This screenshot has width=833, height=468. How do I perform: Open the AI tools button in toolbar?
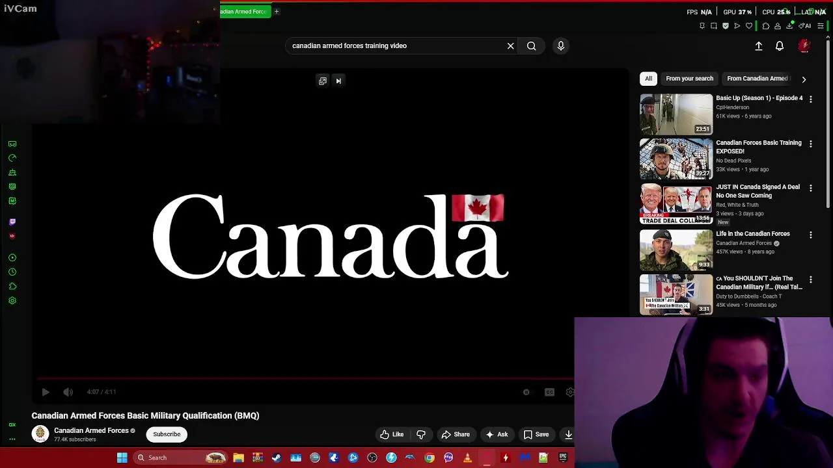(805, 26)
